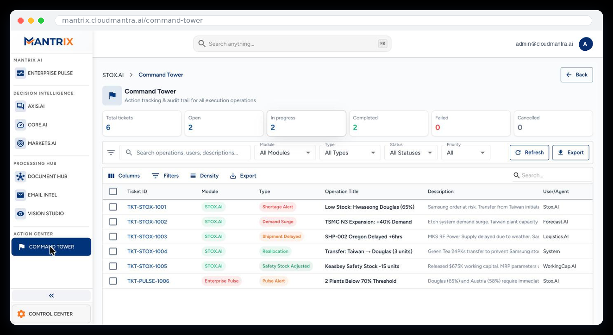Click the Demand Surge type tag
Screen dimensions: 613x335
278,222
